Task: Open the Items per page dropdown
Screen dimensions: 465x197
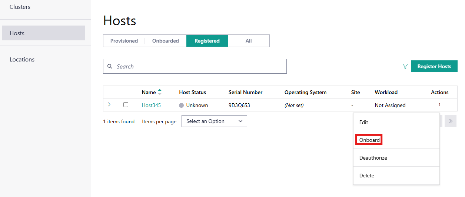Action: click(x=214, y=121)
